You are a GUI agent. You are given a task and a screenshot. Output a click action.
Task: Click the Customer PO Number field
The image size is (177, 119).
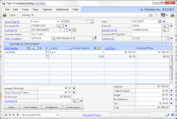pos(146,34)
